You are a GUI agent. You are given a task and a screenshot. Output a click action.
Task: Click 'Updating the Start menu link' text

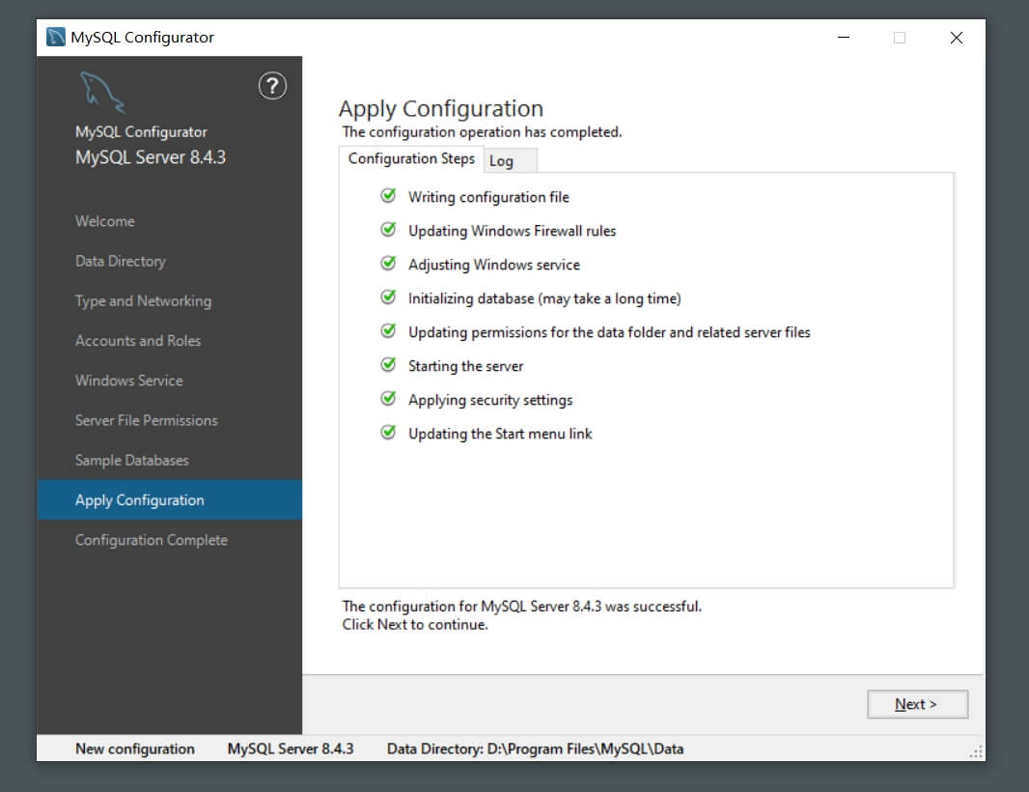click(500, 434)
